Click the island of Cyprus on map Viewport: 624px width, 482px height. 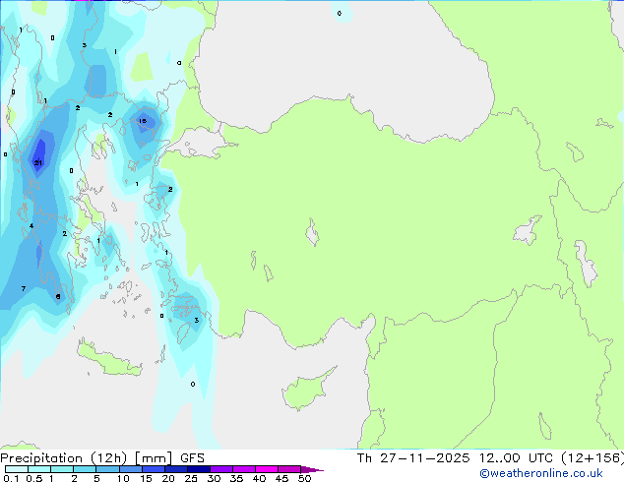pos(306,390)
